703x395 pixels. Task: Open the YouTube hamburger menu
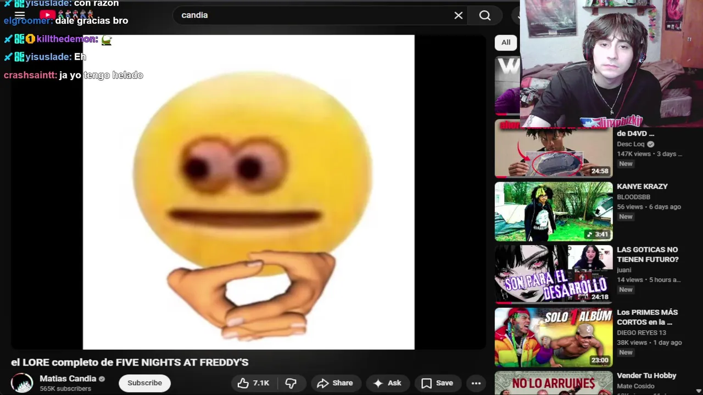pyautogui.click(x=20, y=15)
